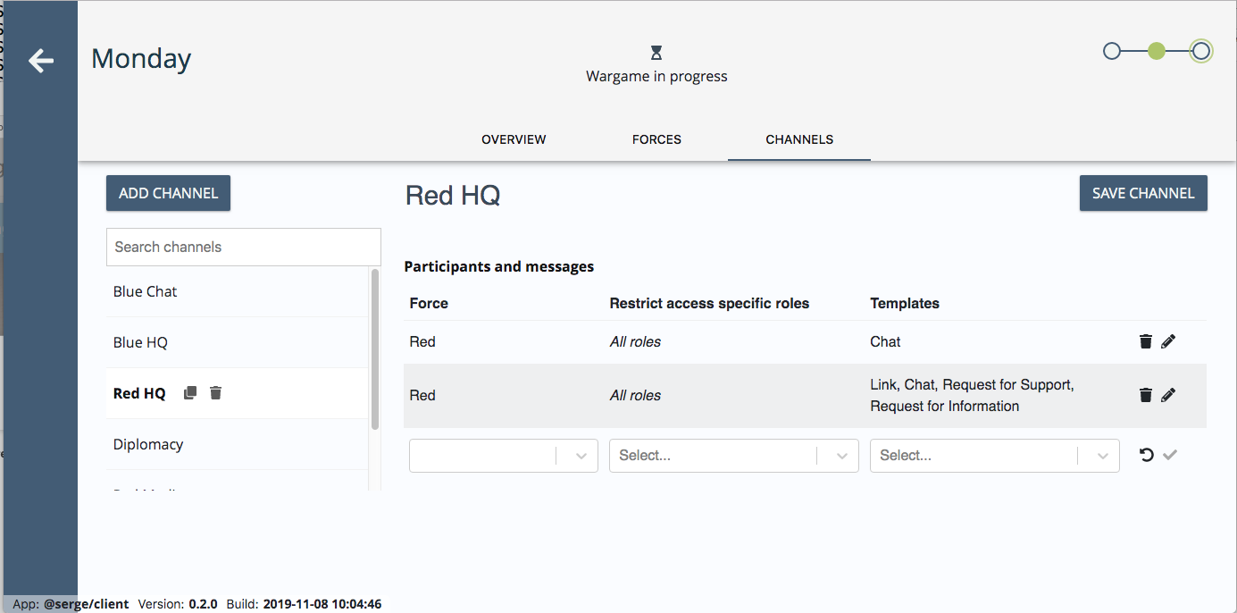Duplicate the Red HQ channel
Image resolution: width=1237 pixels, height=613 pixels.
(190, 392)
